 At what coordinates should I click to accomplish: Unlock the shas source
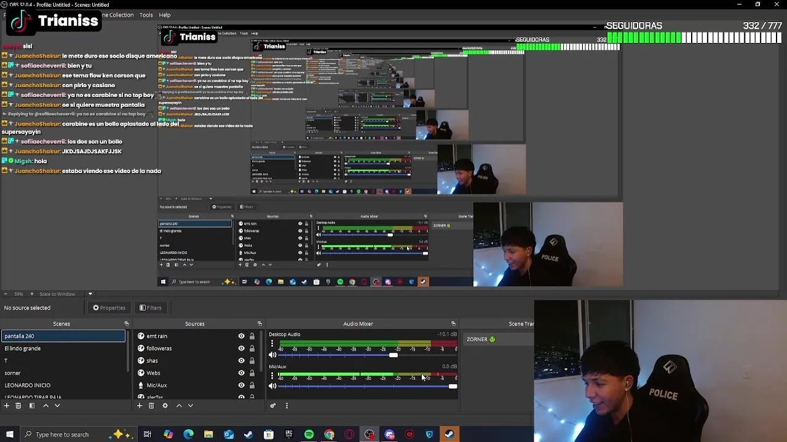(252, 361)
